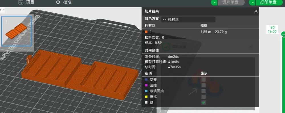Collapse the 切片结果 panel with double chevron
Image resolution: width=285 pixels, height=113 pixels.
(x=256, y=11)
